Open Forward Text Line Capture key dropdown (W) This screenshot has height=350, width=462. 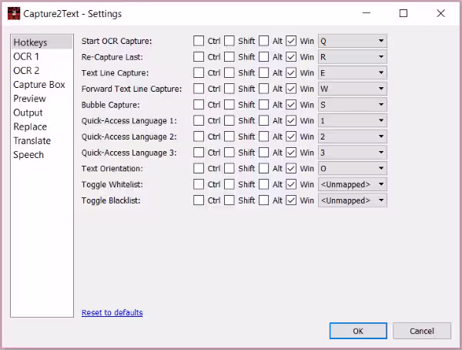(353, 89)
